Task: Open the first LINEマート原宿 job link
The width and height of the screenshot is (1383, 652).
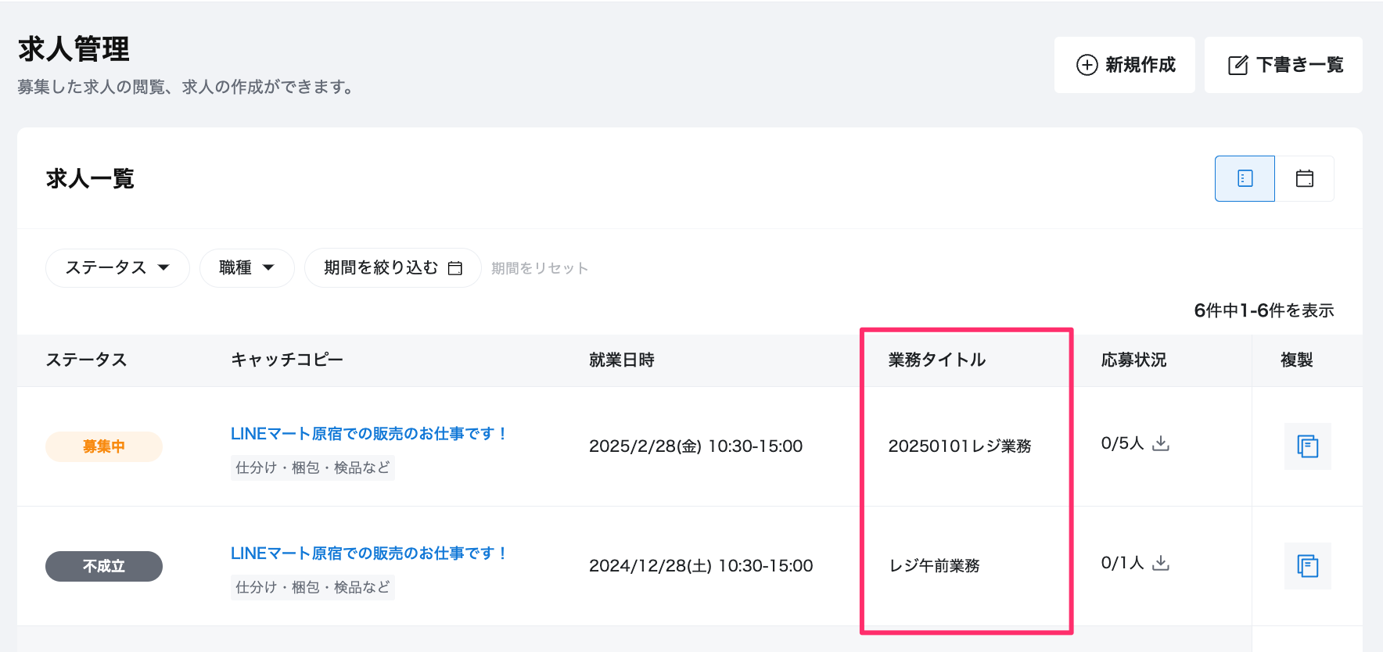Action: pos(368,433)
